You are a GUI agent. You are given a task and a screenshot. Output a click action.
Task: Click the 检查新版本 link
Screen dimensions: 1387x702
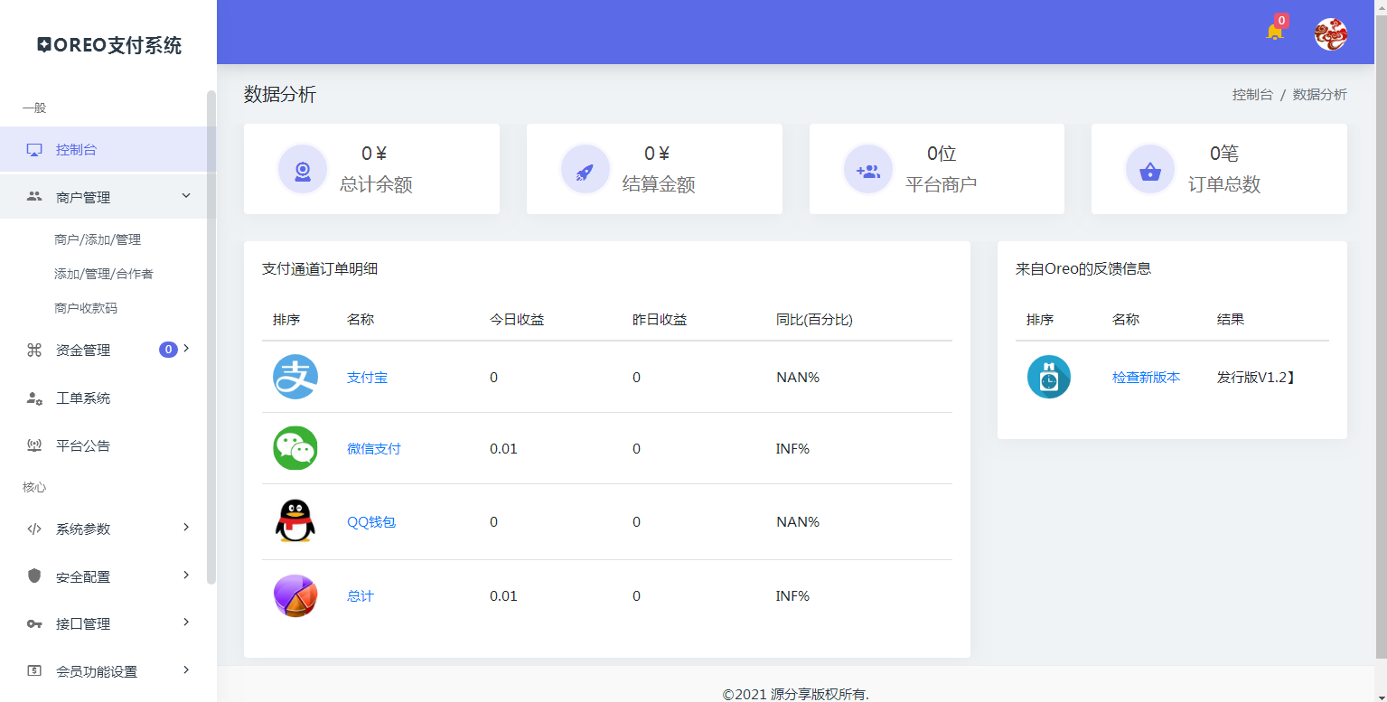[1144, 377]
